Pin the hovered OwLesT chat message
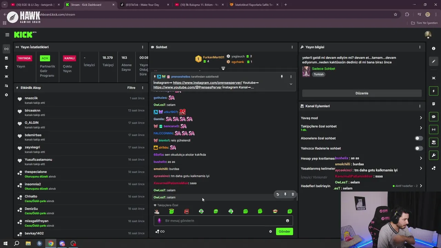 tap(285, 194)
